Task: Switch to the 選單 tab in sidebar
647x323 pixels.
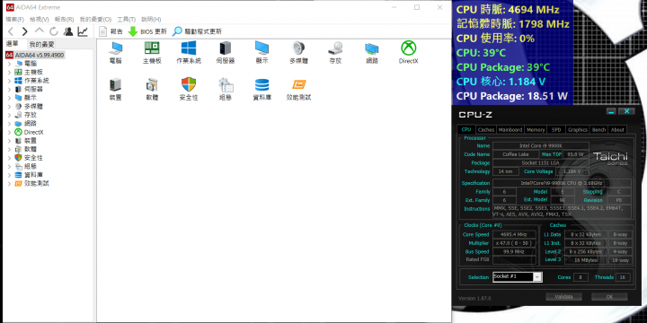Action: 12,44
